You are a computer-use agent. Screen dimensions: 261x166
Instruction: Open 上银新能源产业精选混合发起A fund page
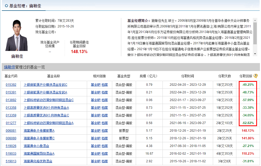coord(46,92)
